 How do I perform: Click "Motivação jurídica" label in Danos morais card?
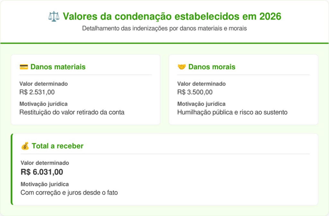pos(201,104)
